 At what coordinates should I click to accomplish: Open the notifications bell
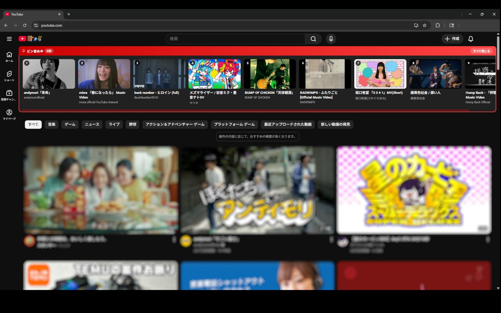pos(471,39)
